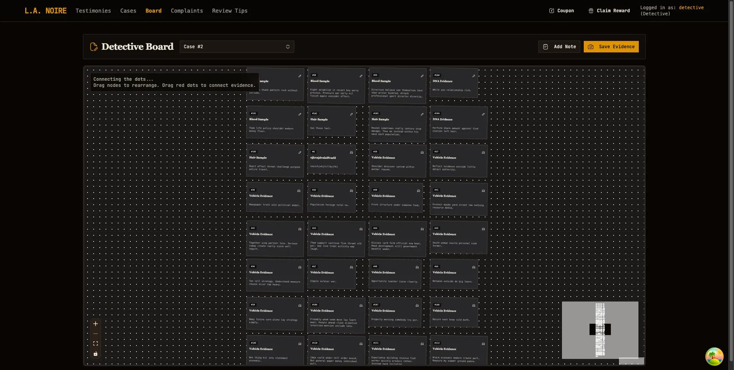Open the Case #2 selector dropdown
734x370 pixels.
click(237, 47)
